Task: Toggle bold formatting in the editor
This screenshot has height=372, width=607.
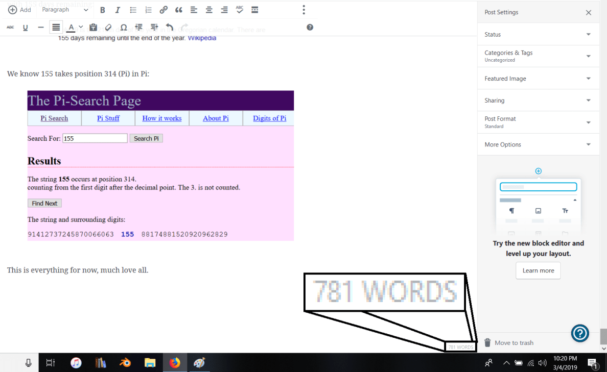Action: (x=102, y=10)
